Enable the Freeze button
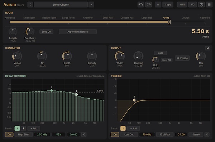215x142 pixels. [x=182, y=58]
